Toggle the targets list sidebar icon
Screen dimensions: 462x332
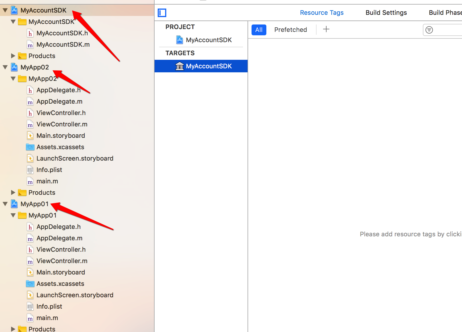(x=162, y=13)
